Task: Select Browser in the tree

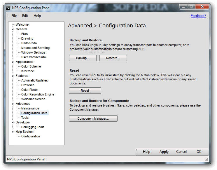Action: coord(27,85)
